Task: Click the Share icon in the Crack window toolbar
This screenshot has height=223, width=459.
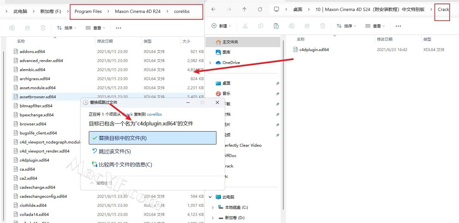Action: click(x=307, y=26)
